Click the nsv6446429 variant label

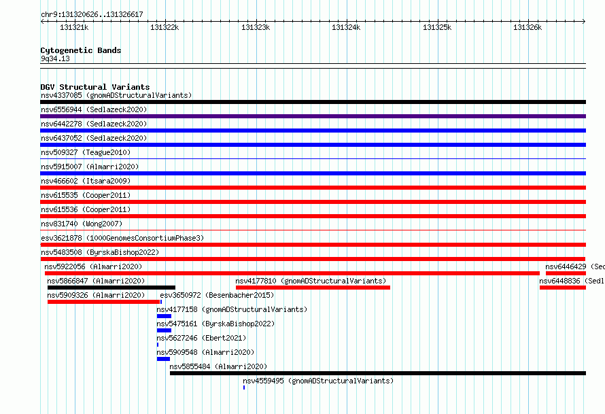tap(575, 266)
